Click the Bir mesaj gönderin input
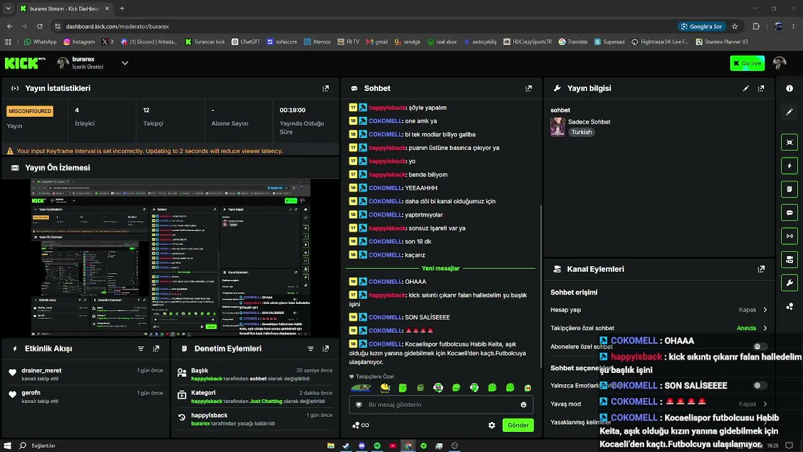The image size is (803, 452). pos(441,405)
